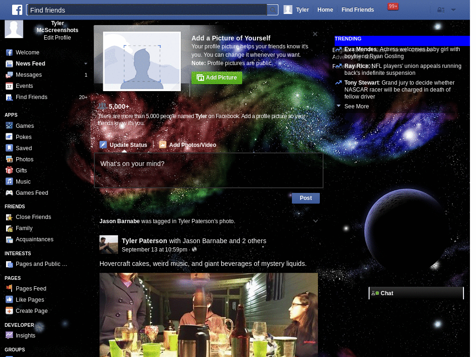Click the Tyler McScreenshots name link
Screen dimensions: 476x357
57,26
